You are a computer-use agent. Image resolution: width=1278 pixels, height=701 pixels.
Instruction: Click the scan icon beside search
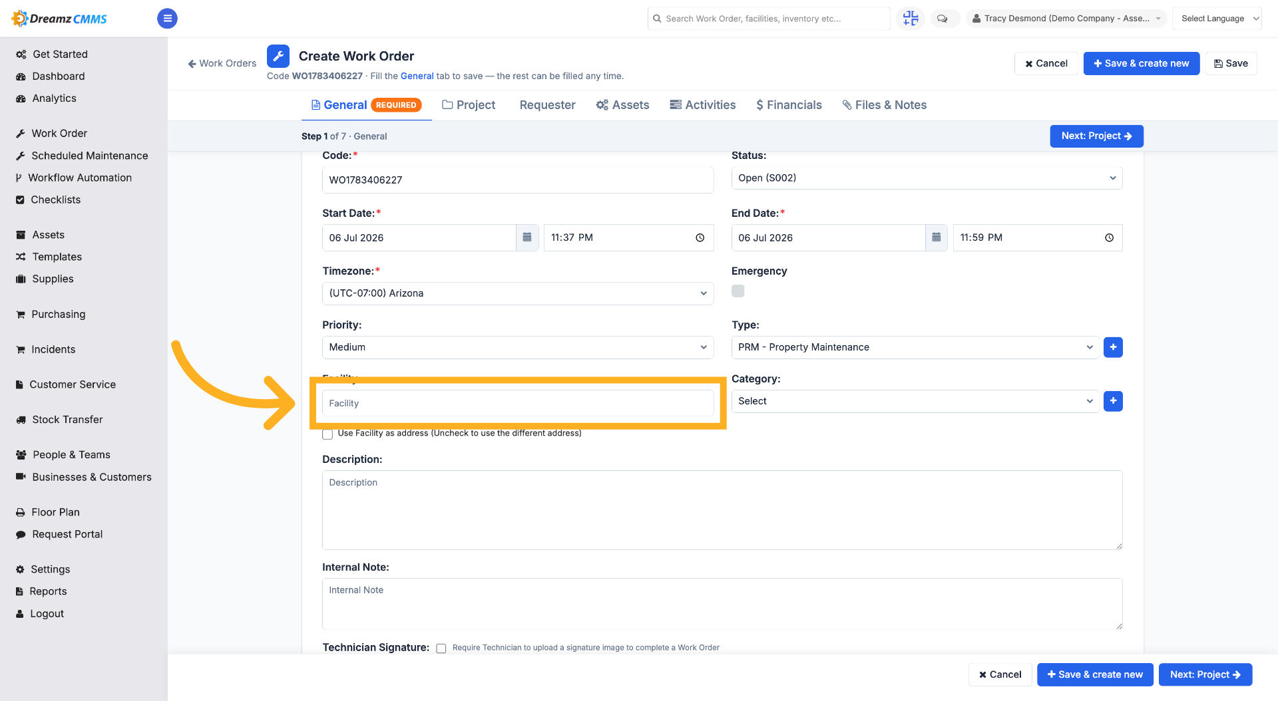point(910,19)
